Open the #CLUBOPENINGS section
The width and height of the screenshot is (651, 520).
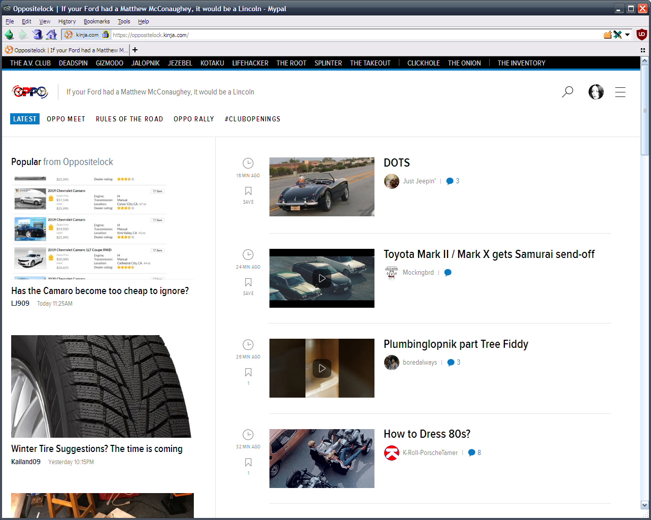[x=253, y=119]
